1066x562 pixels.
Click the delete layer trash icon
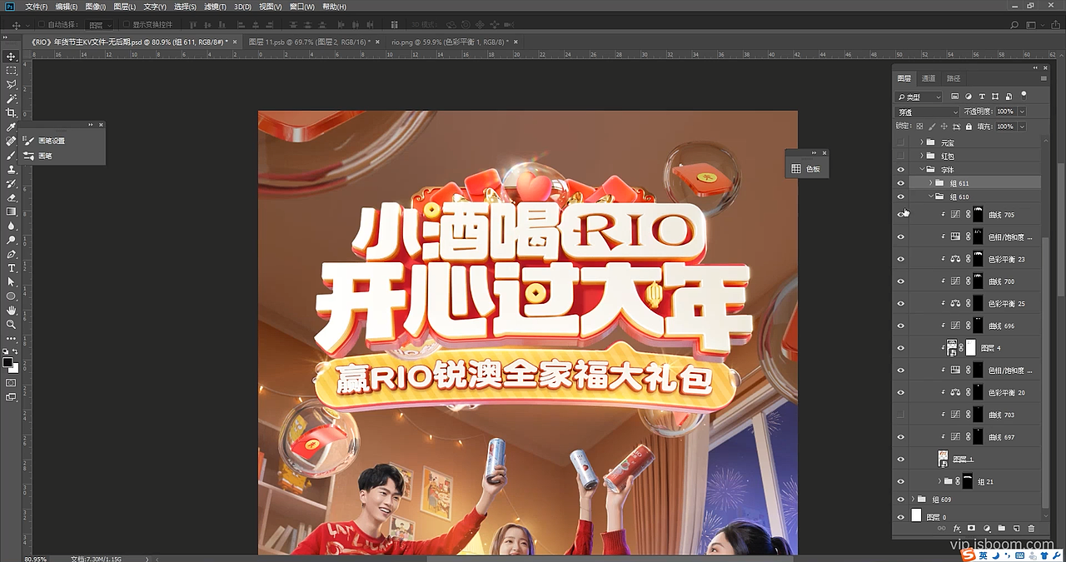pos(1031,528)
